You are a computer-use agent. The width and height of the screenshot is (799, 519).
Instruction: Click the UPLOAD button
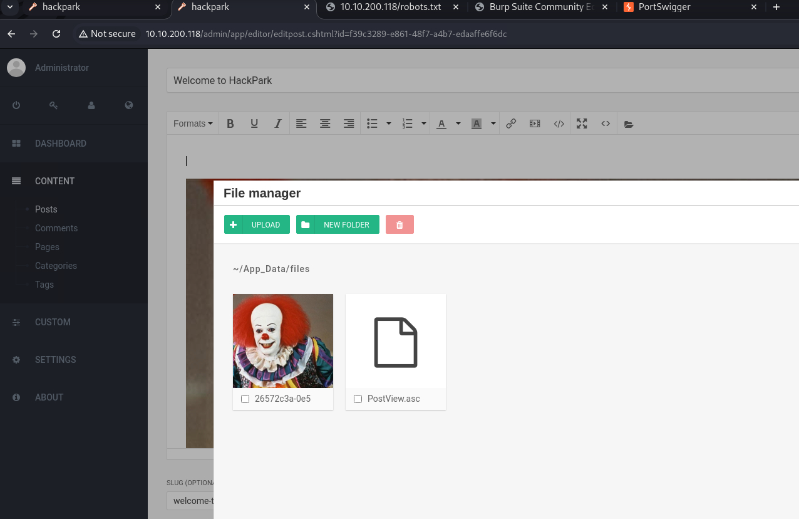pos(257,224)
